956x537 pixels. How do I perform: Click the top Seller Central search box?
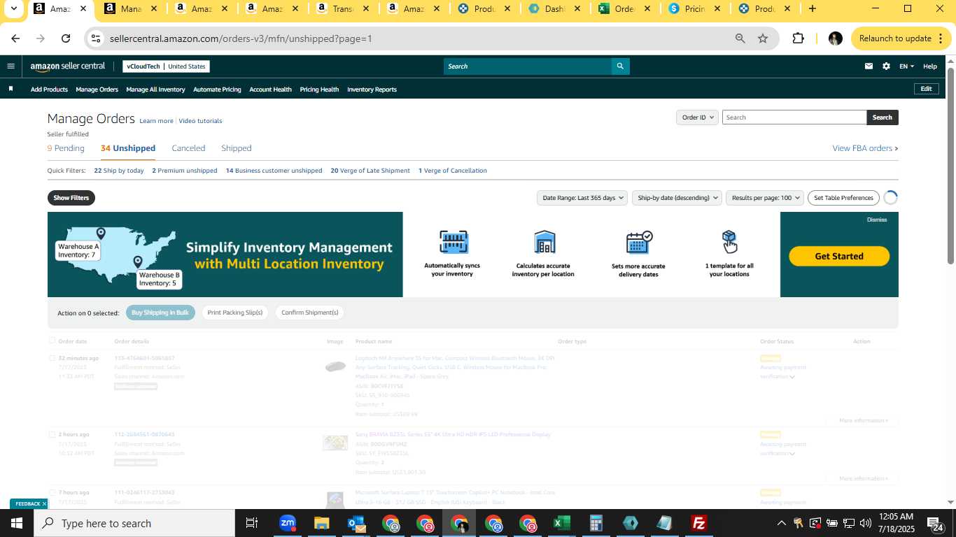[528, 66]
